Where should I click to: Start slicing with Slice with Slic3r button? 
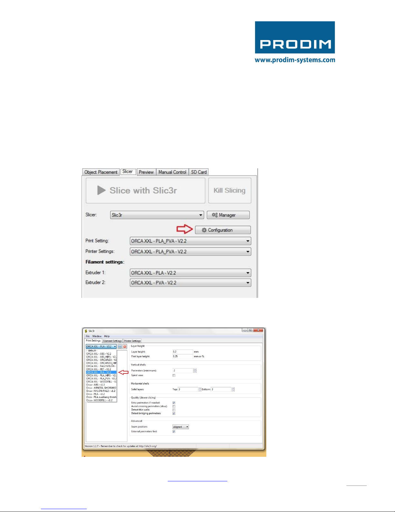[145, 191]
